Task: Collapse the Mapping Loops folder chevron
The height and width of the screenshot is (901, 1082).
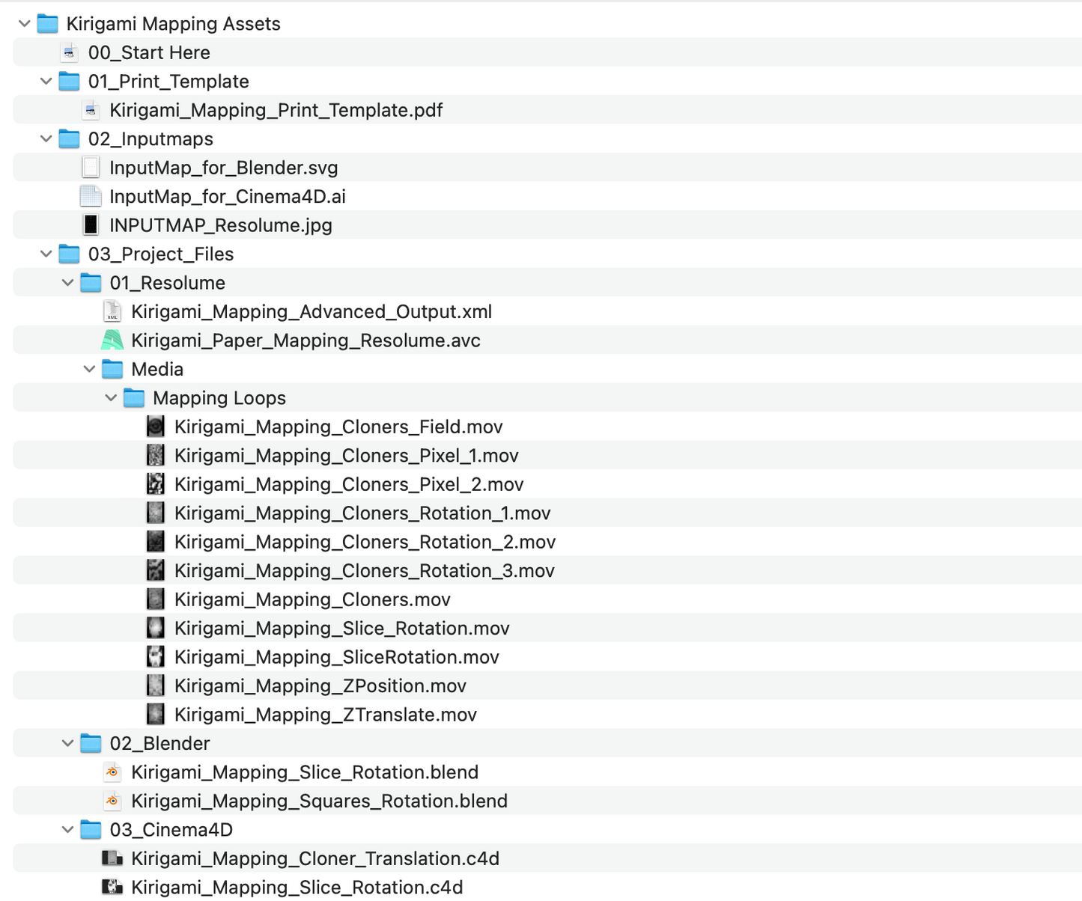Action: pyautogui.click(x=111, y=397)
